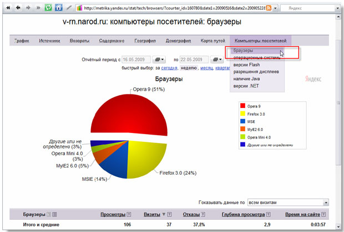344x232 pixels.
Task: Click the yellow Firefox 3.0 legend swatch
Action: coord(242,113)
